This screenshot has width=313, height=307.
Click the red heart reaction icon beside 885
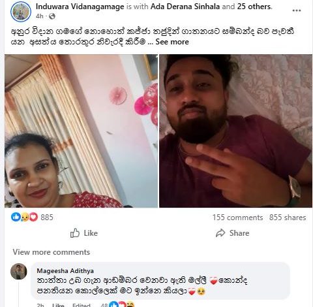click(x=33, y=217)
